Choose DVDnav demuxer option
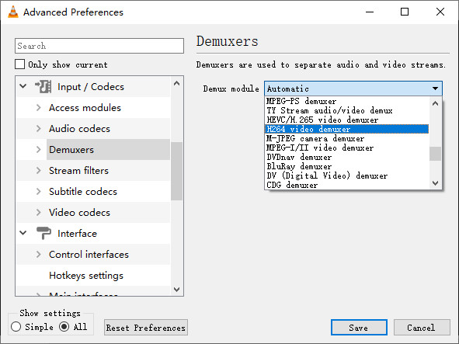459x344 pixels. point(346,157)
